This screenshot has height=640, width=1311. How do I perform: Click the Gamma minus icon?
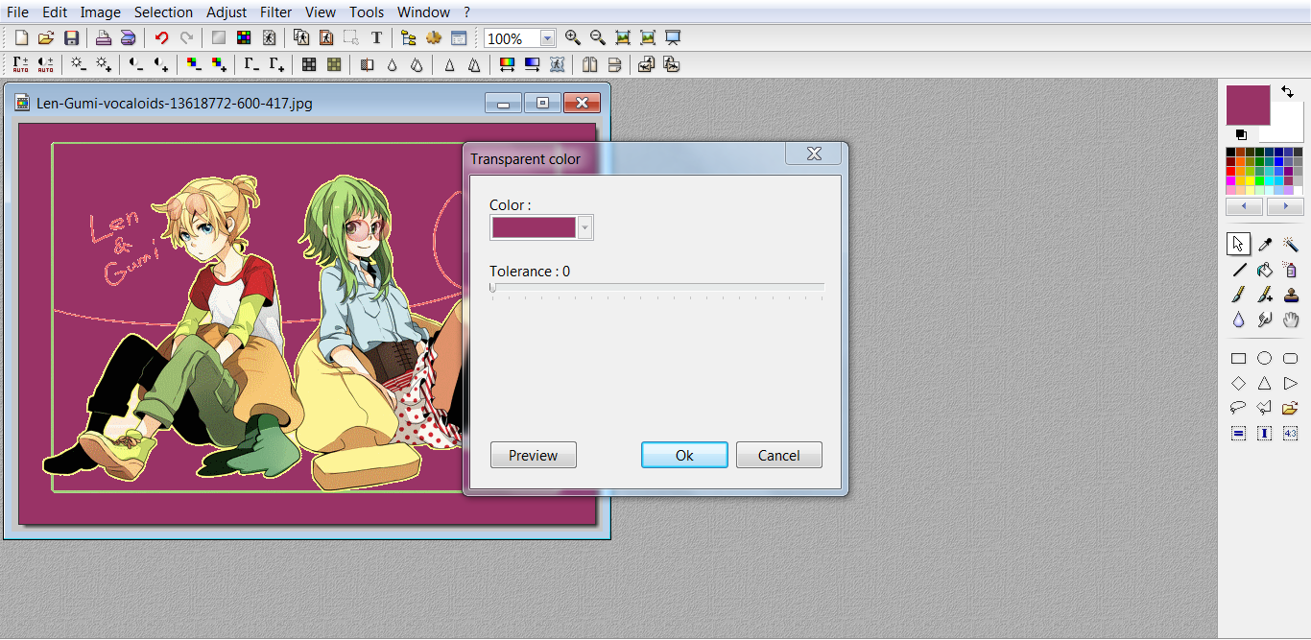pos(250,64)
